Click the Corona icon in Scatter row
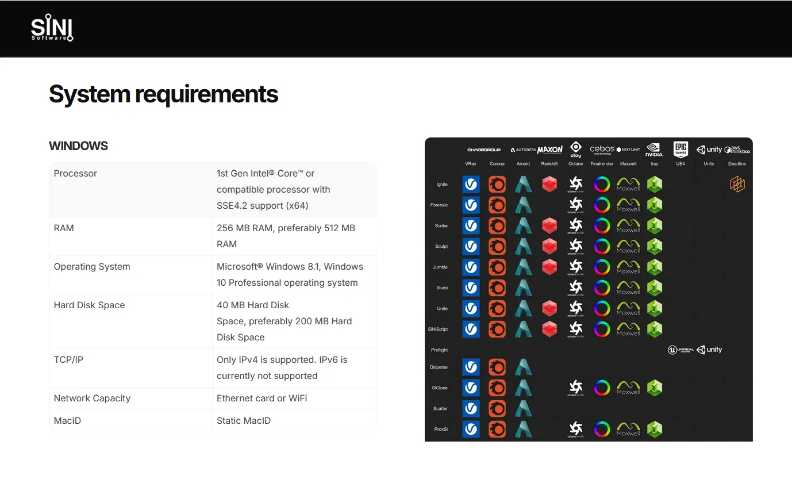Image resolution: width=792 pixels, height=479 pixels. [x=497, y=409]
